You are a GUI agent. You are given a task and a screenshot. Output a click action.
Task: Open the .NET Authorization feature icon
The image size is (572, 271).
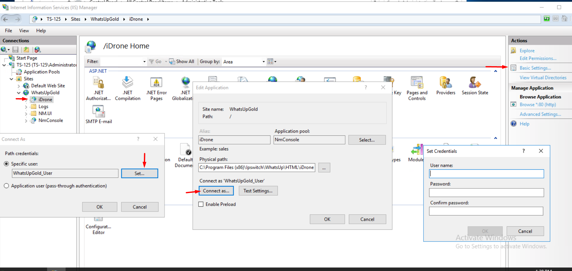click(98, 89)
